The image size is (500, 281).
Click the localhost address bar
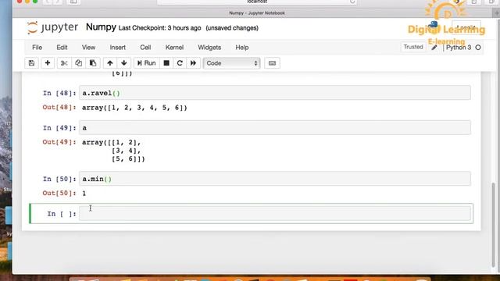pyautogui.click(x=257, y=2)
